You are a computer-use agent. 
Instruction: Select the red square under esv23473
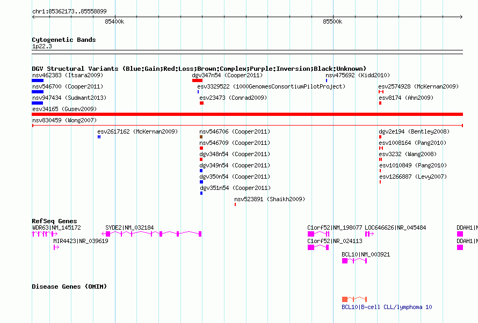coord(201,103)
